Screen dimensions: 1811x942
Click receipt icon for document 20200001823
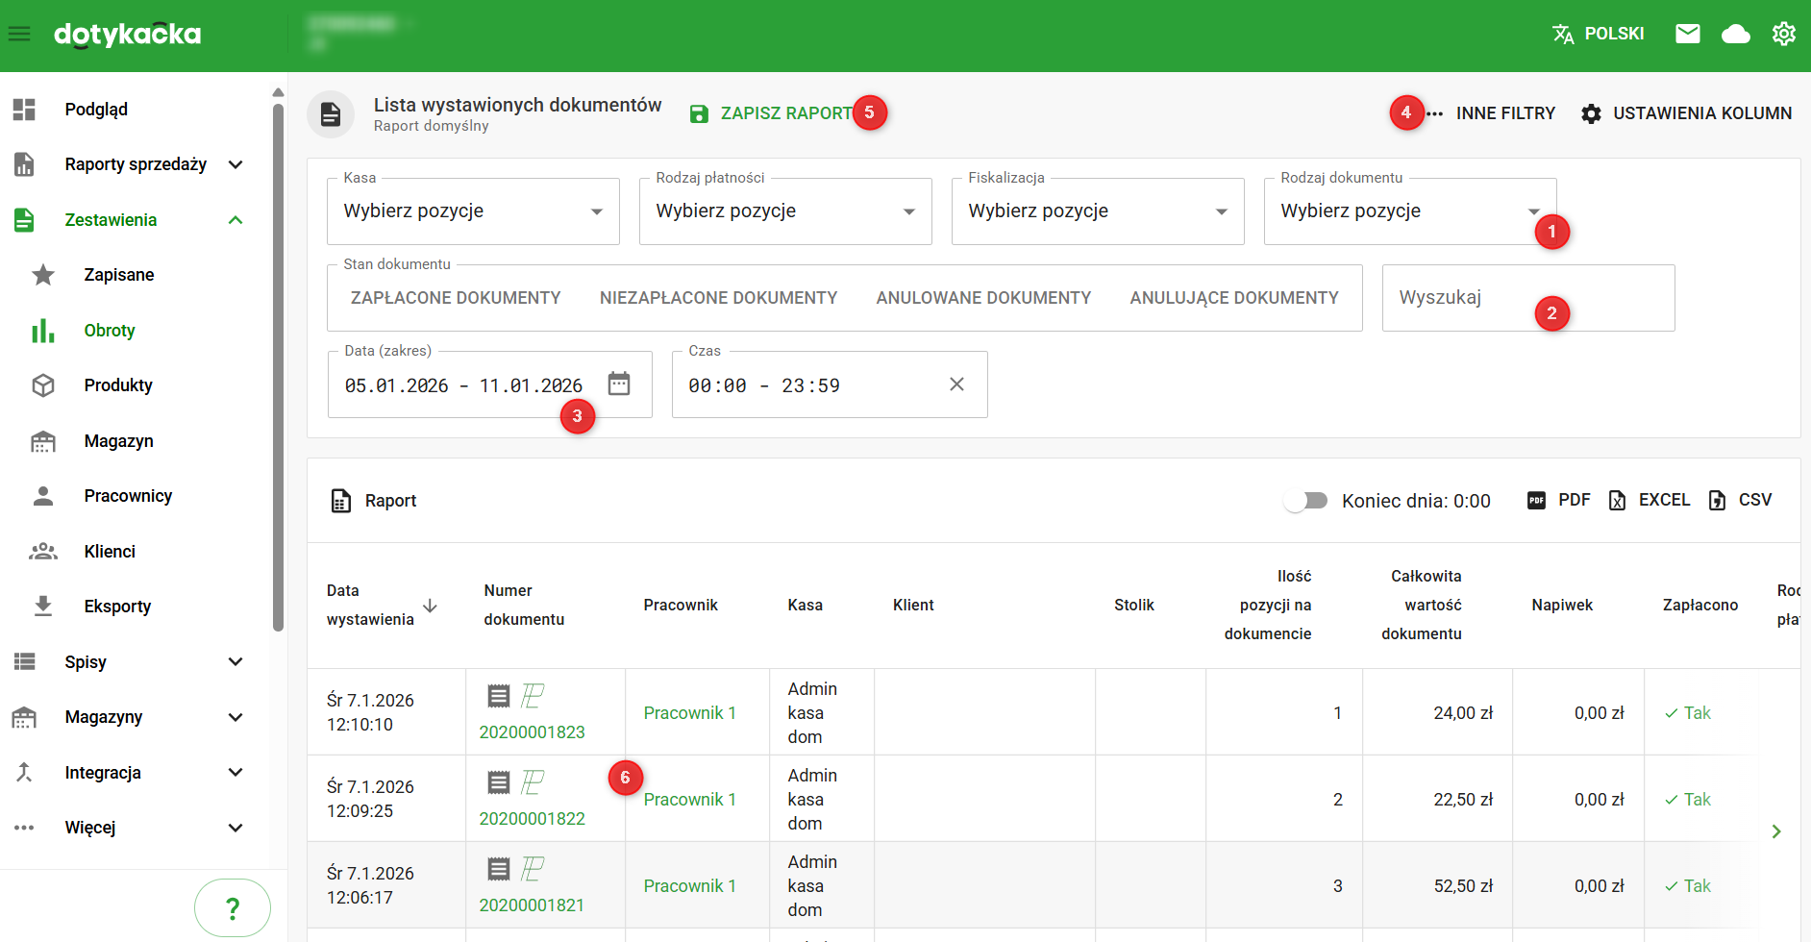pyautogui.click(x=498, y=695)
